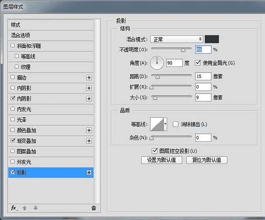Enable the 光泽 checkbox

(12, 119)
